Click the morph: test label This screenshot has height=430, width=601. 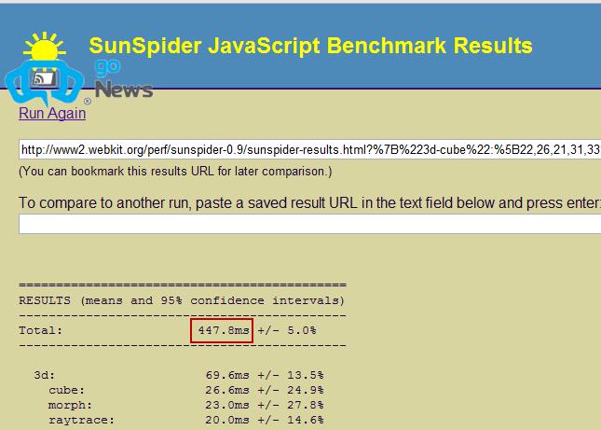pyautogui.click(x=70, y=405)
